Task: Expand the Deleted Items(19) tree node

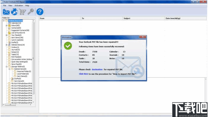Action: (x=7, y=45)
